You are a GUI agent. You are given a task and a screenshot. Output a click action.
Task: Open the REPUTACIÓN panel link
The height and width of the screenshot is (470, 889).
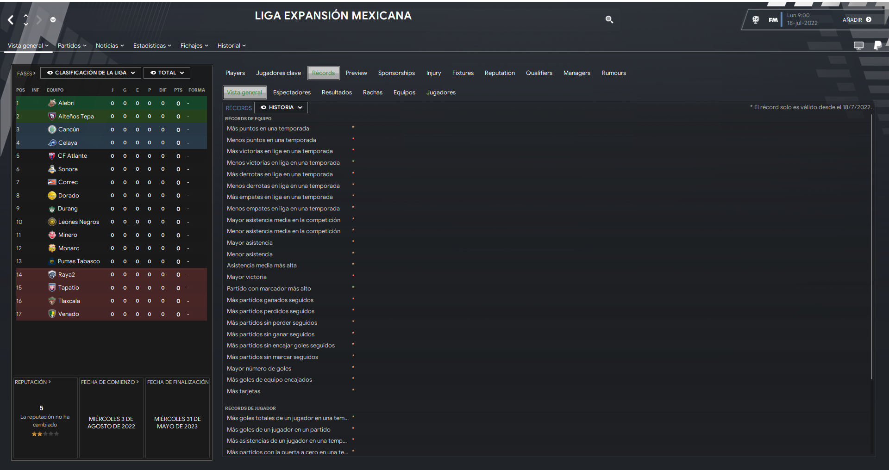32,382
